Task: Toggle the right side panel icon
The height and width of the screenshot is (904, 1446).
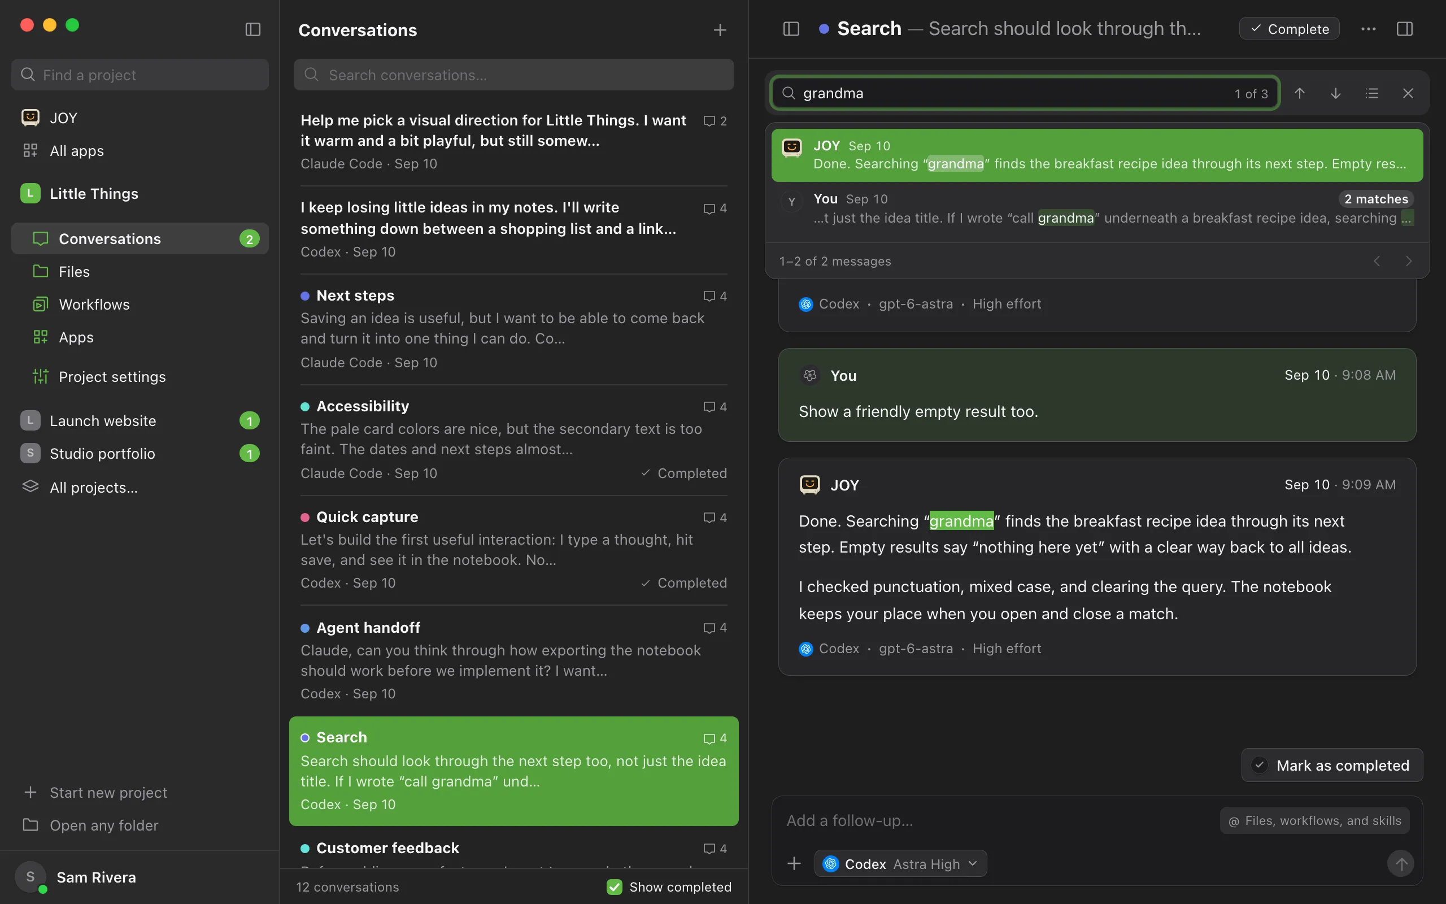Action: pyautogui.click(x=1405, y=29)
